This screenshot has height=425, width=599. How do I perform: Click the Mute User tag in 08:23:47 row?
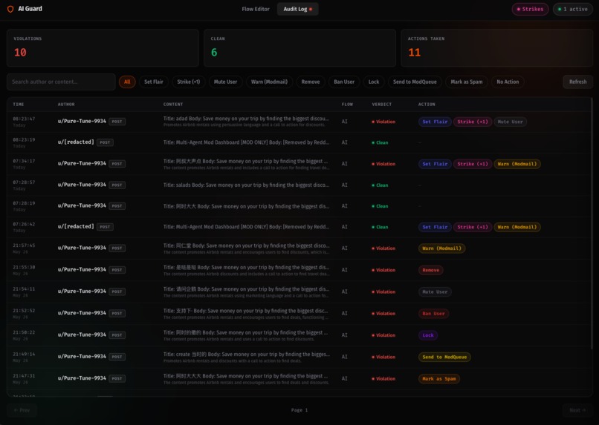pyautogui.click(x=510, y=122)
